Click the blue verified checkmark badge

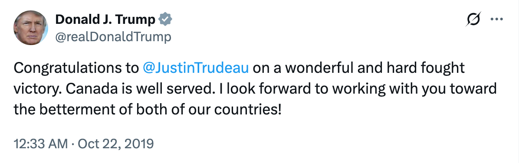(165, 20)
